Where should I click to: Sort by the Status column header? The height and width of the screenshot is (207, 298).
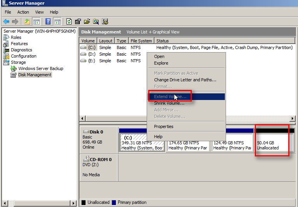pyautogui.click(x=224, y=41)
